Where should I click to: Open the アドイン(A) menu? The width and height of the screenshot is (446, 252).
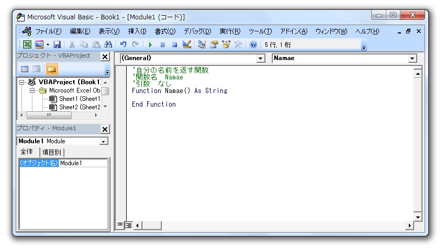(x=294, y=31)
